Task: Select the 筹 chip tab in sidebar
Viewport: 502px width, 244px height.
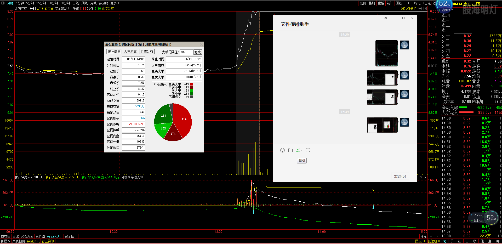Action: [x=498, y=241]
